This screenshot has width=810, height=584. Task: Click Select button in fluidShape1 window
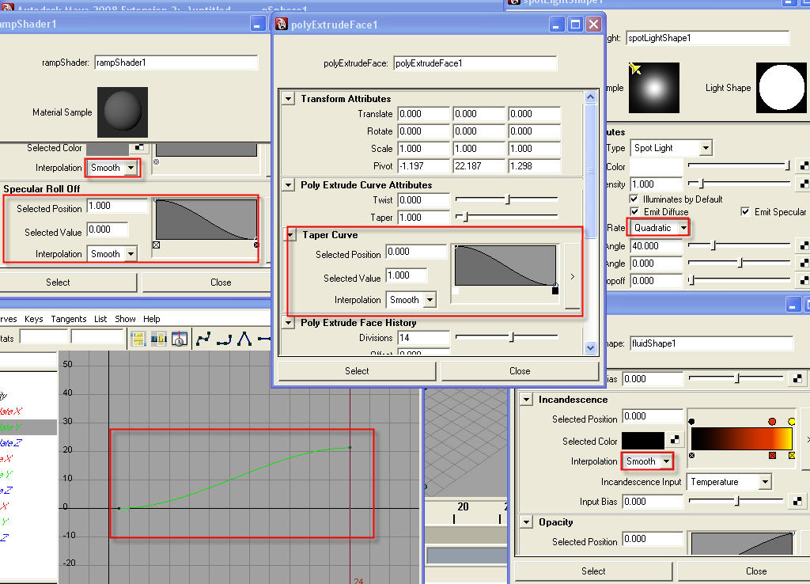[593, 571]
